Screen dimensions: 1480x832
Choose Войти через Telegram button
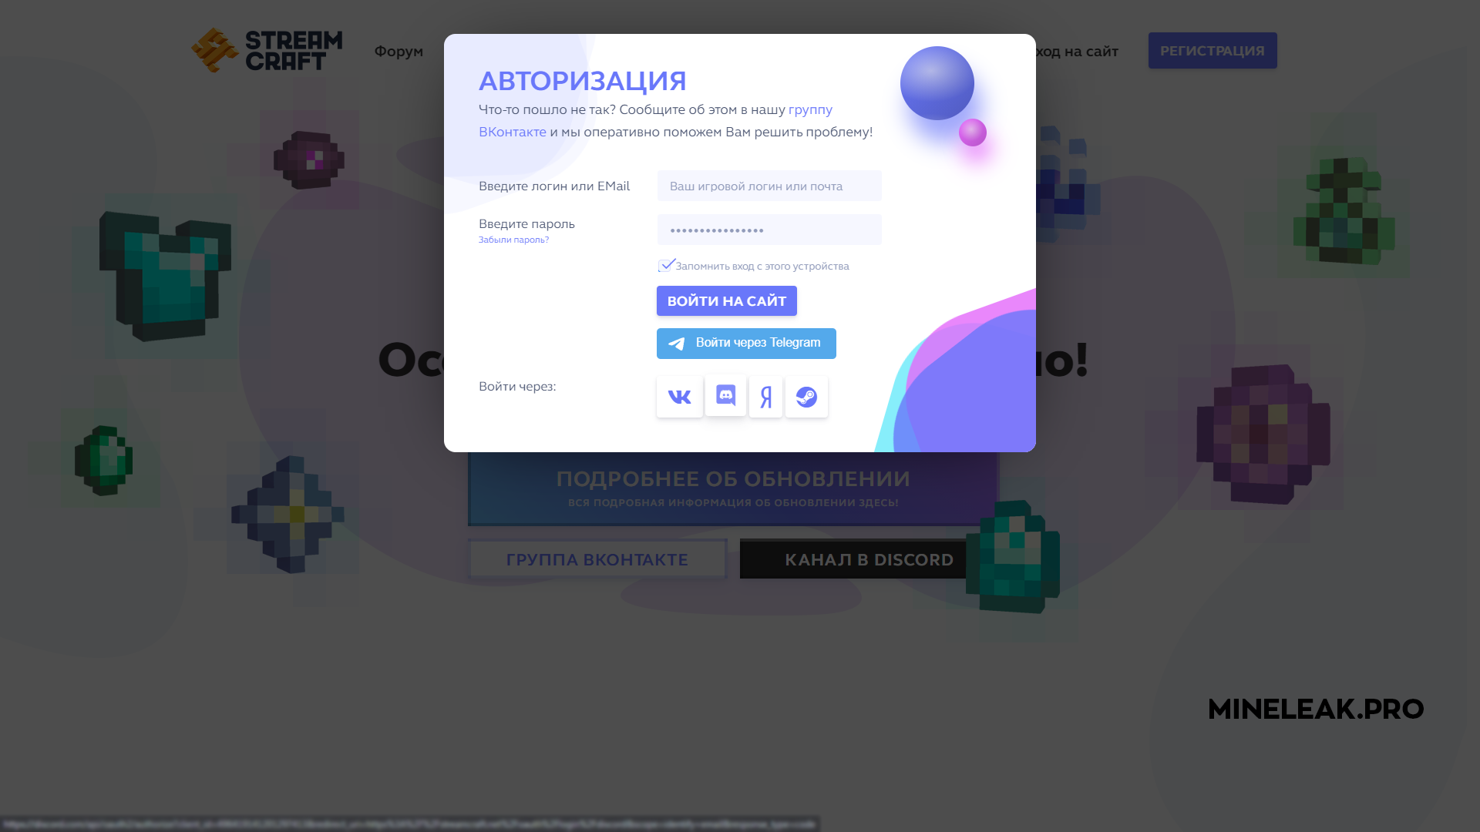pyautogui.click(x=746, y=344)
